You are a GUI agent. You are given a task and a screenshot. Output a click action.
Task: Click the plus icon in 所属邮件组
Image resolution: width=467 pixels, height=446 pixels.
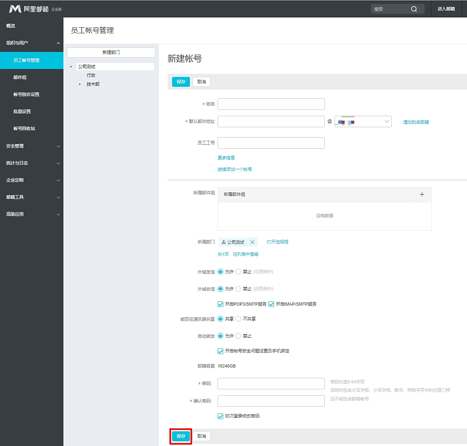[x=422, y=194]
